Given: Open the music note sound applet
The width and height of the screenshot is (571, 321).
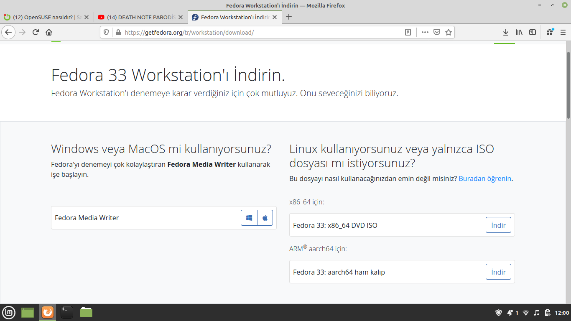Looking at the screenshot, I should (537, 313).
